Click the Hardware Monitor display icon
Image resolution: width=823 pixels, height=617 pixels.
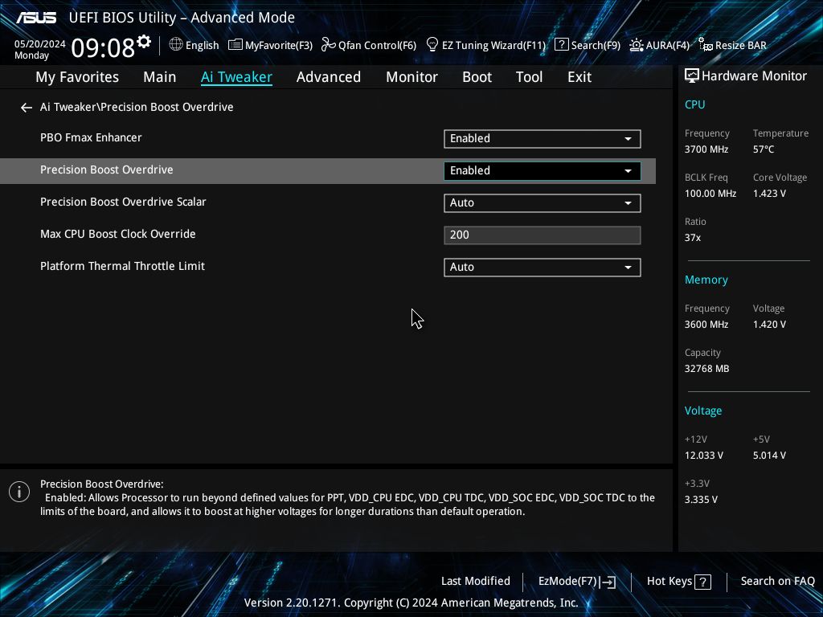(x=692, y=76)
